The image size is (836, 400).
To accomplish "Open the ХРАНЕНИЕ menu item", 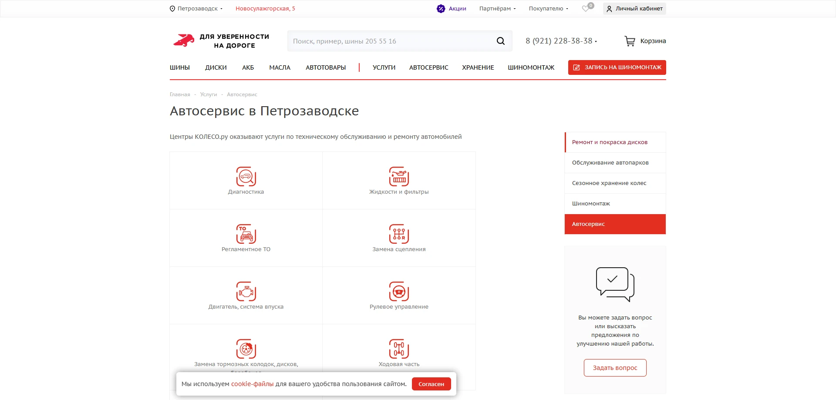I will [478, 67].
